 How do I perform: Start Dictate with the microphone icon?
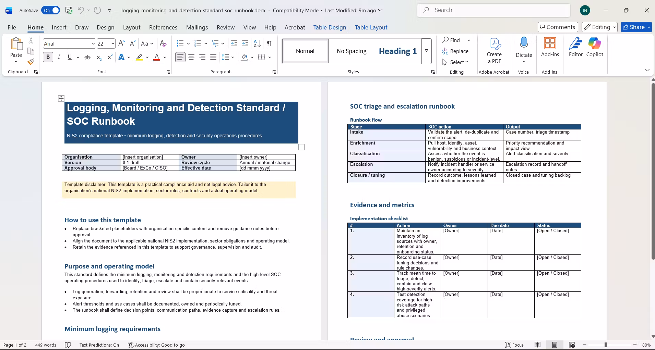[524, 44]
